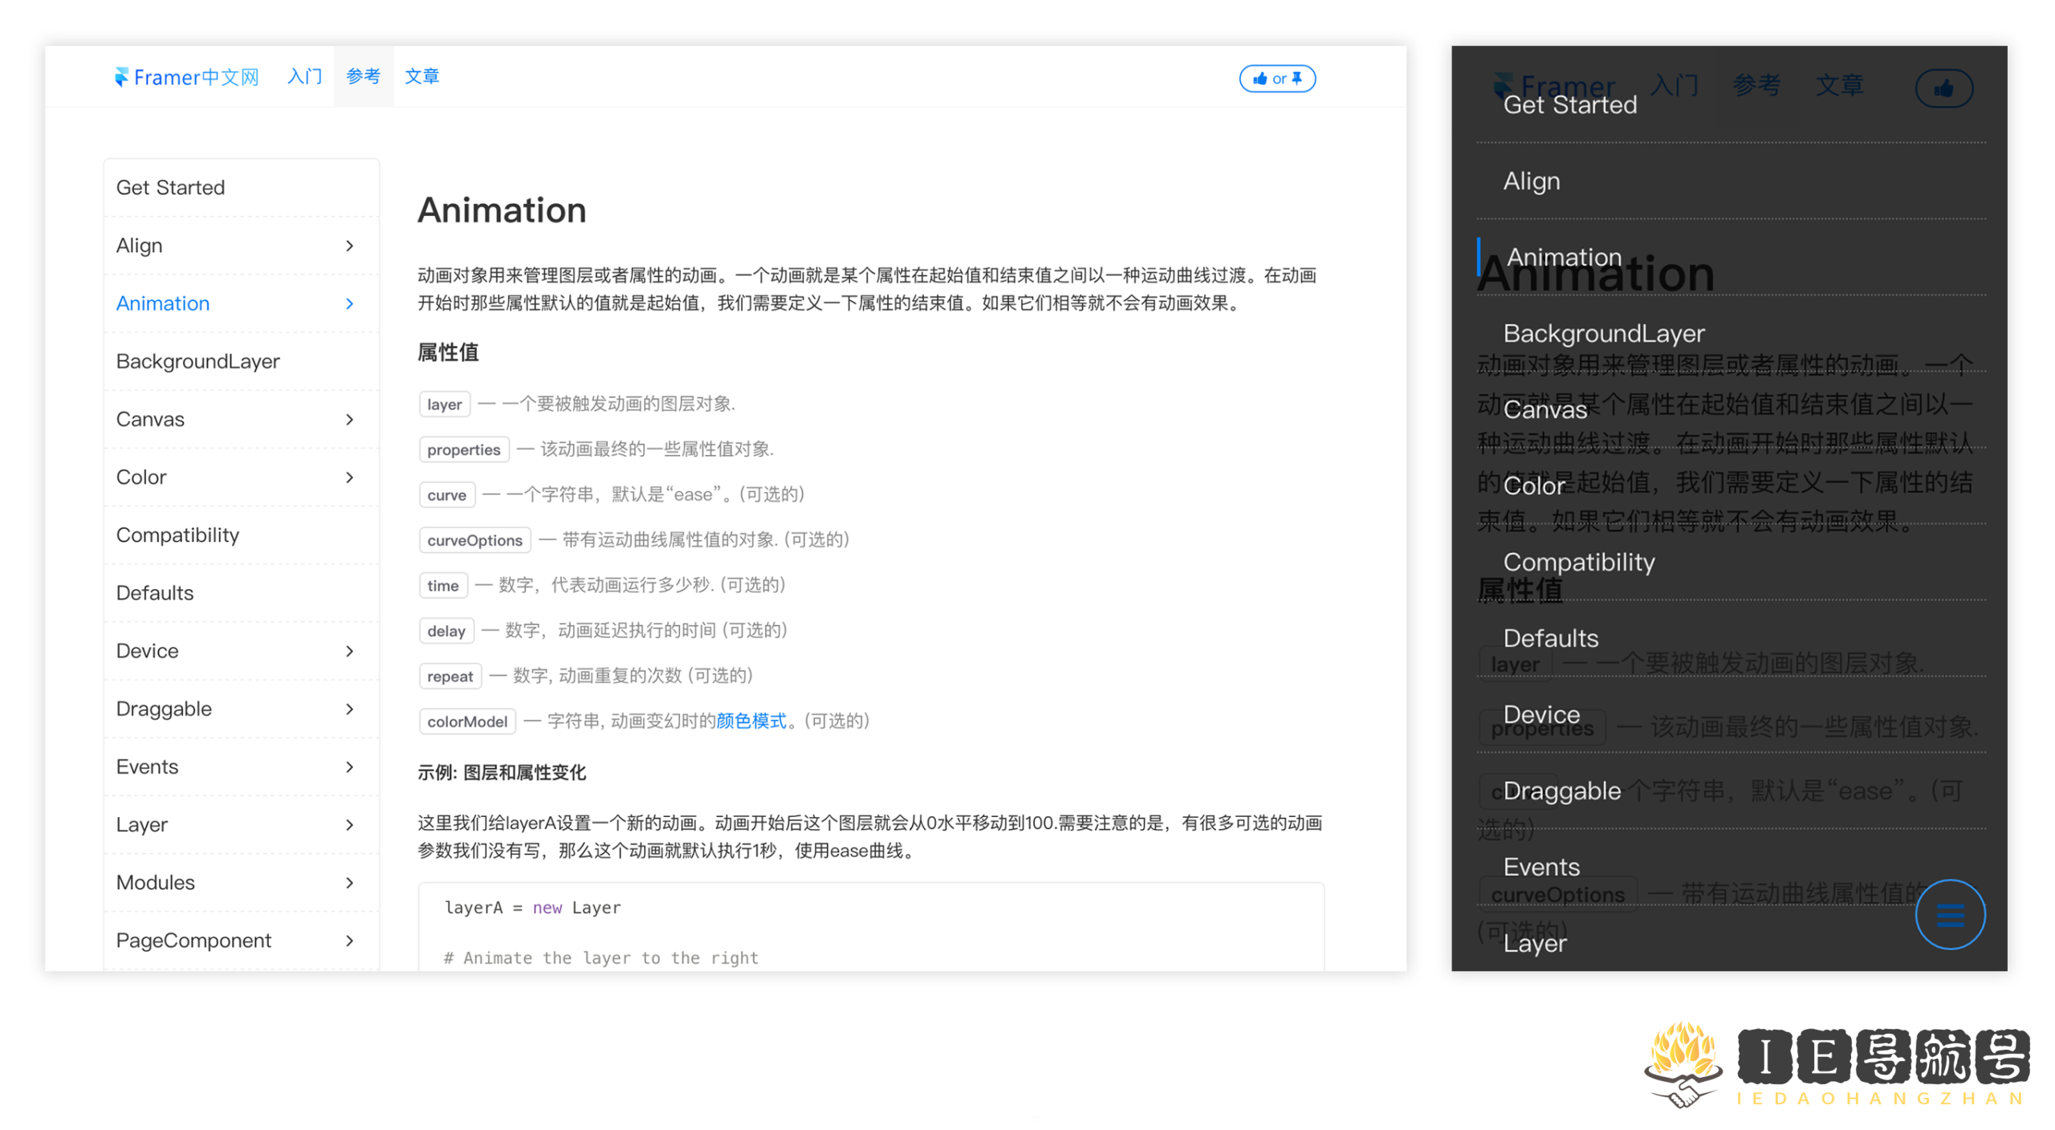Click the Animation page heading
This screenshot has height=1130, width=2055.
click(x=502, y=210)
